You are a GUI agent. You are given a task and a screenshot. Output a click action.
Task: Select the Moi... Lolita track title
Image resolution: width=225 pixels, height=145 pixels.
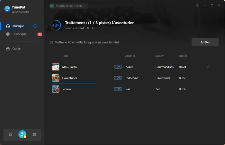pos(69,67)
